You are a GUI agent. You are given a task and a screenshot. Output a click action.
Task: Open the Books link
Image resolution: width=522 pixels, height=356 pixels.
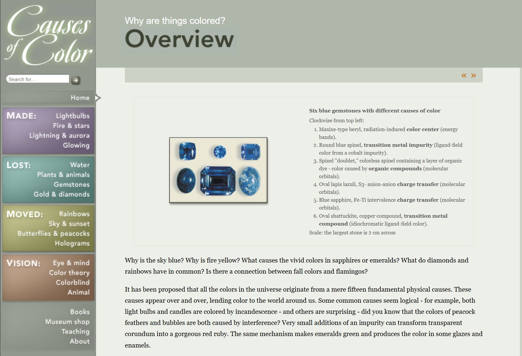tap(80, 312)
